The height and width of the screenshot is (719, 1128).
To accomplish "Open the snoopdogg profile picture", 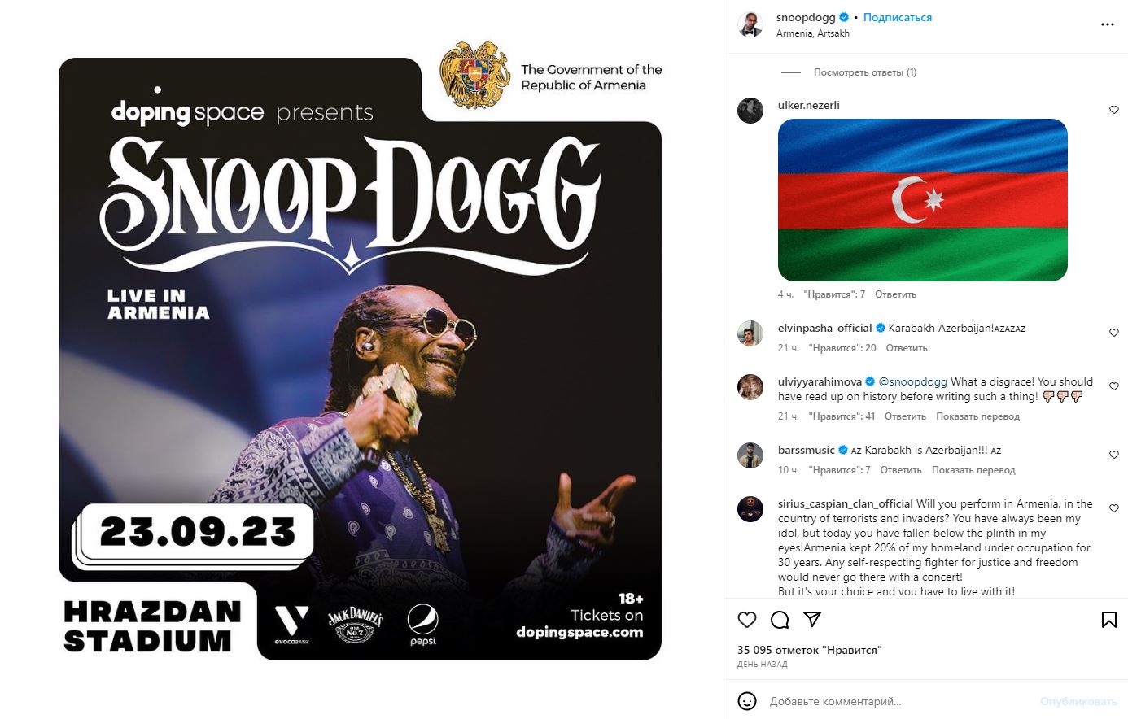I will 750,24.
